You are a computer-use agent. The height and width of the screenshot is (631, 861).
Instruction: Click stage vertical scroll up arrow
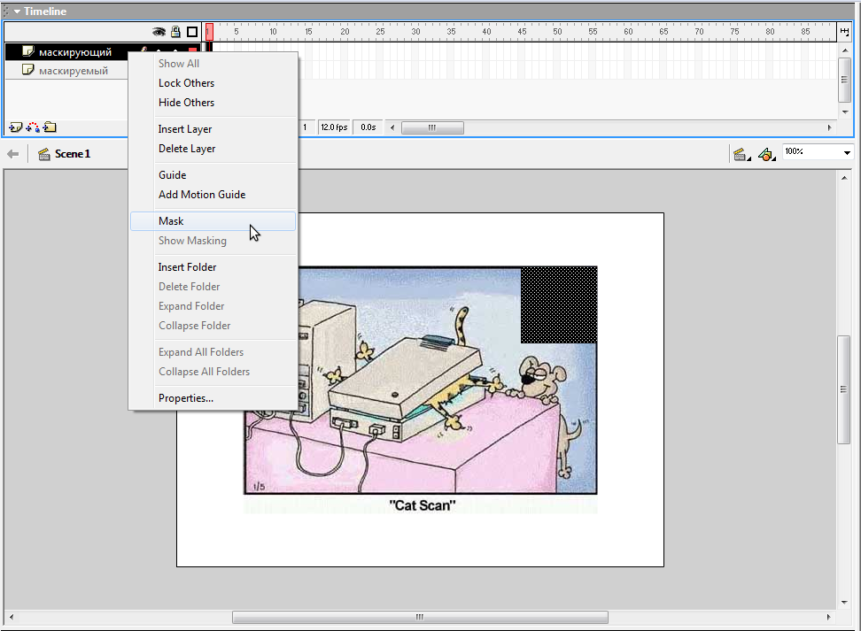(x=844, y=178)
